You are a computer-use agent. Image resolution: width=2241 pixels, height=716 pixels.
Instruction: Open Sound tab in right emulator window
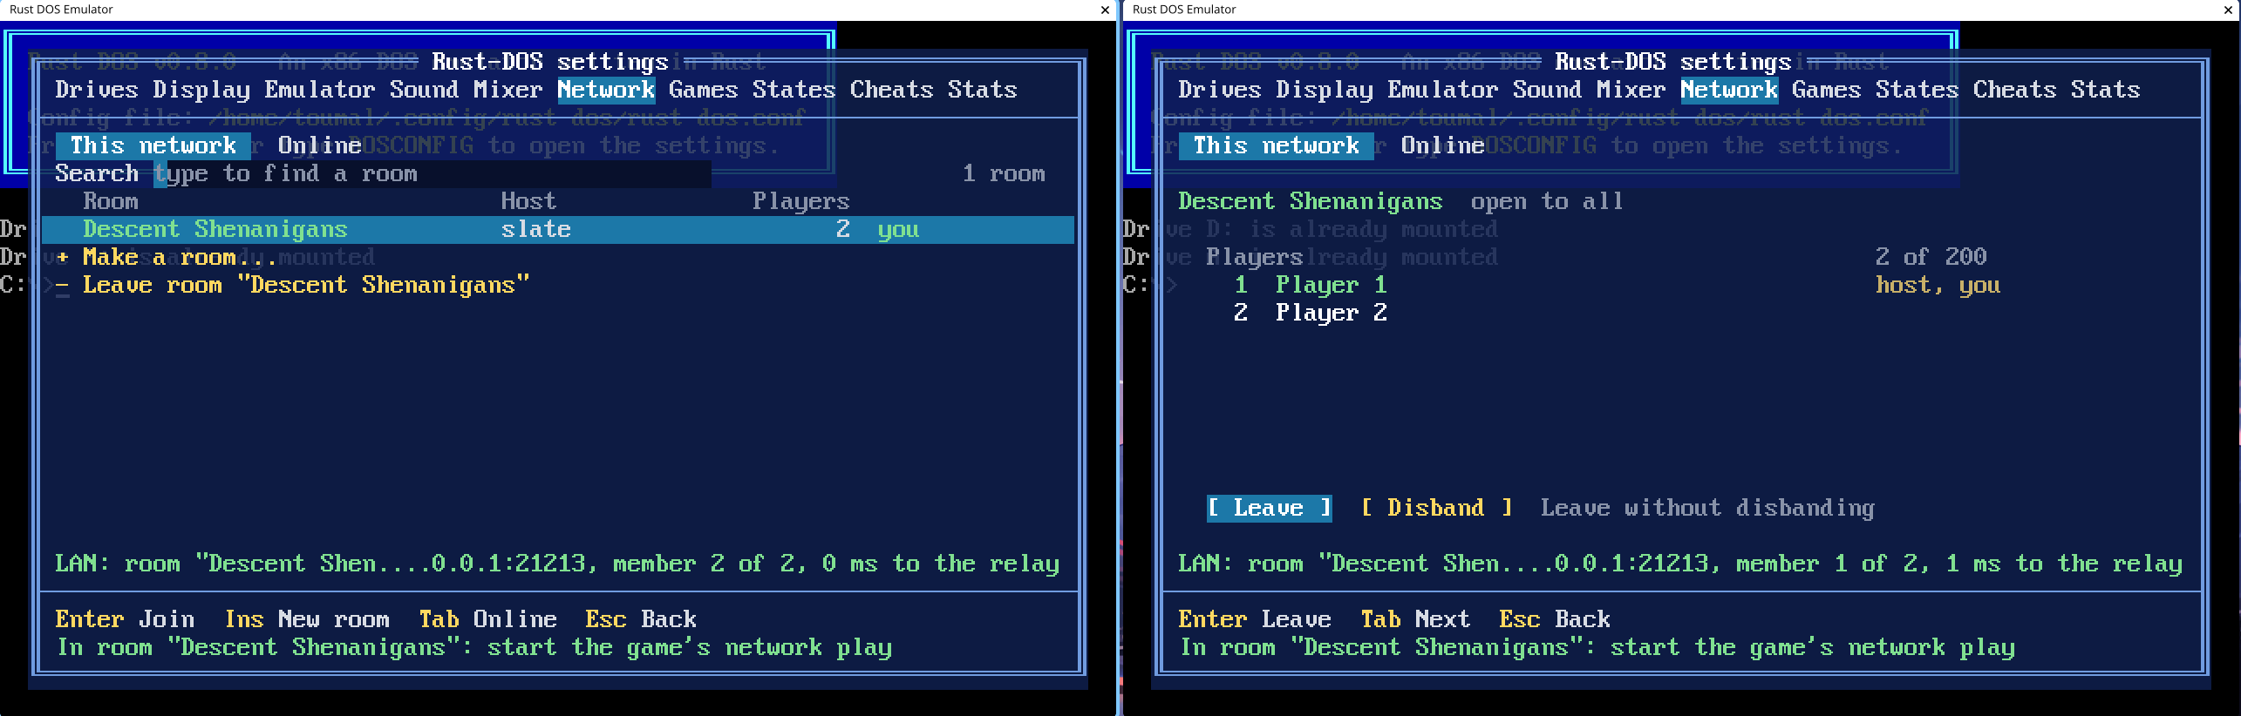click(1548, 90)
